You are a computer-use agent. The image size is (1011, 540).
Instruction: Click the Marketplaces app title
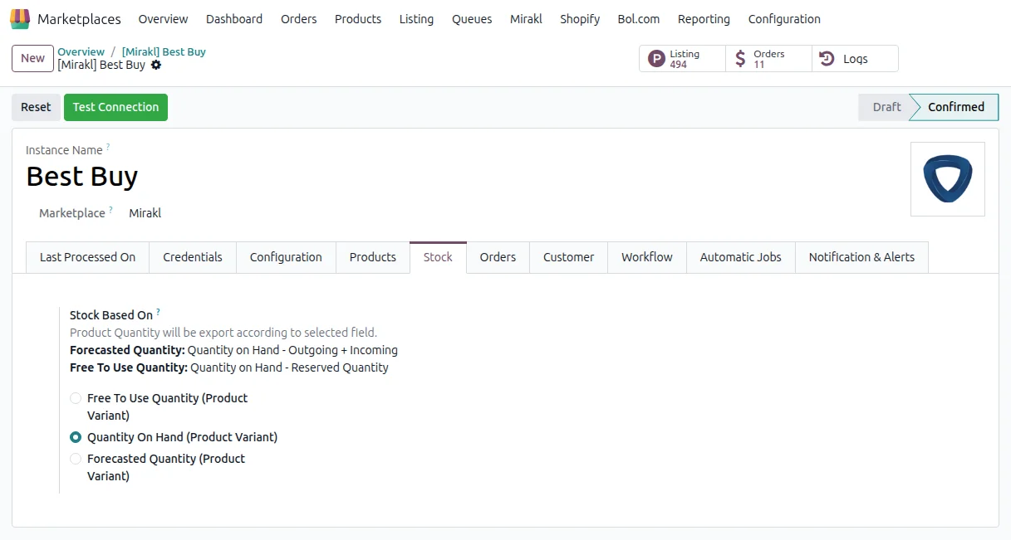point(79,19)
